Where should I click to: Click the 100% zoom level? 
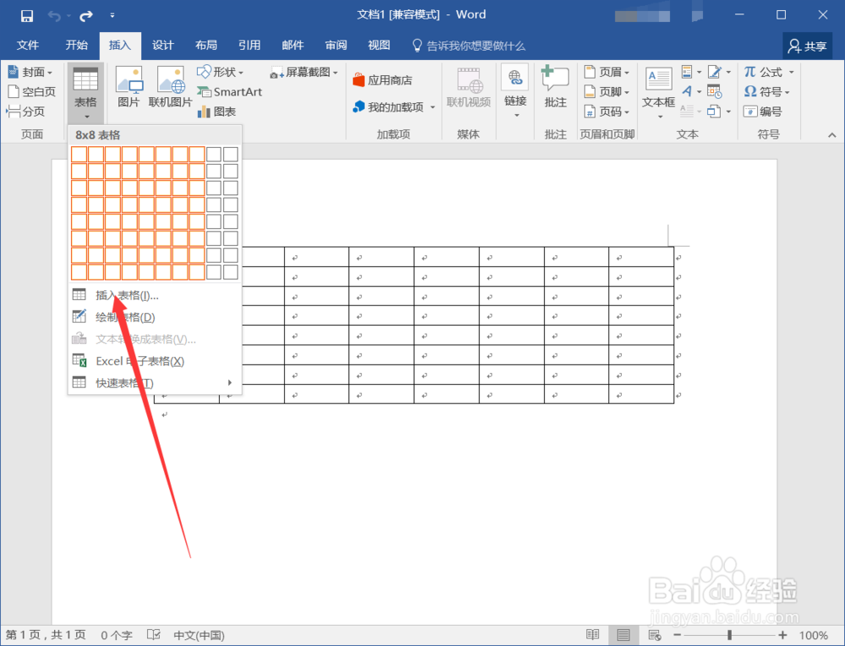coord(813,635)
